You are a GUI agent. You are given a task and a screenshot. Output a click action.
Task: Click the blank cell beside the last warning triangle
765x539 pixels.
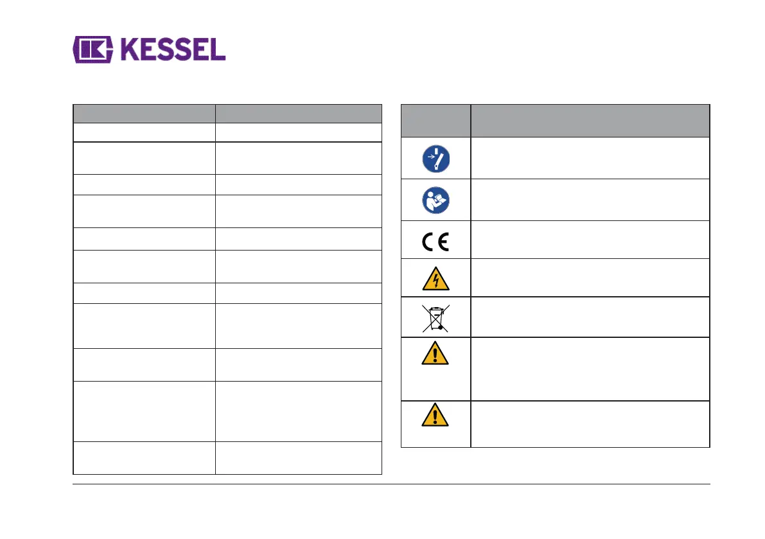590,423
